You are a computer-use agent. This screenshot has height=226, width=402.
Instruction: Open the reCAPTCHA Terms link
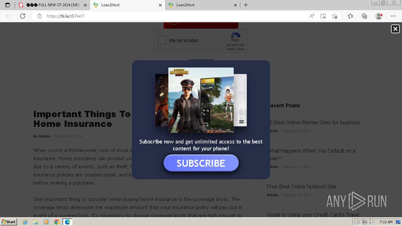tap(241, 49)
